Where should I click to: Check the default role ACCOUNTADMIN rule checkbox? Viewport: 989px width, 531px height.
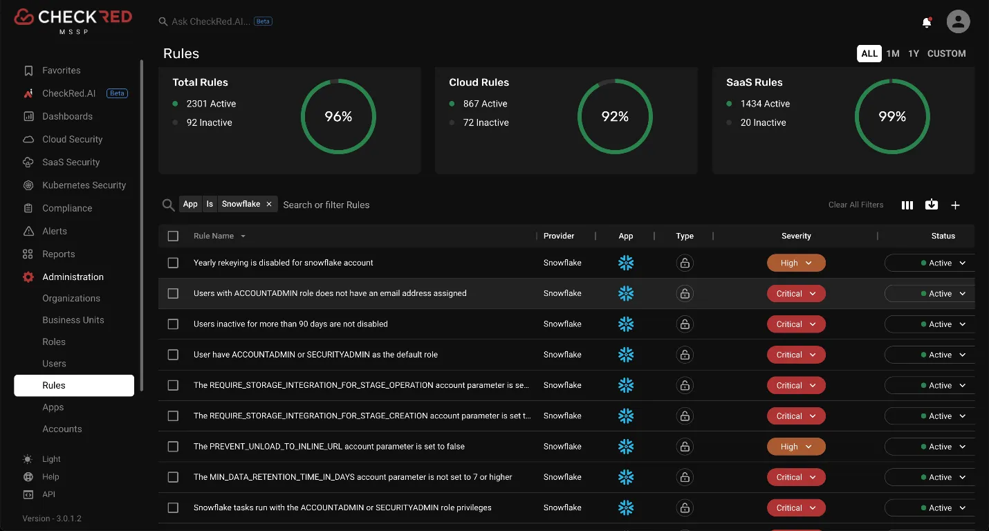173,355
